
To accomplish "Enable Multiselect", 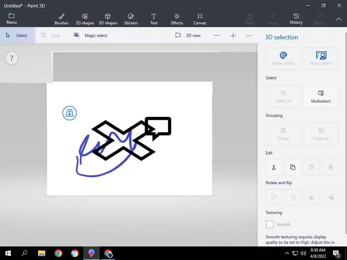I will pos(321,96).
